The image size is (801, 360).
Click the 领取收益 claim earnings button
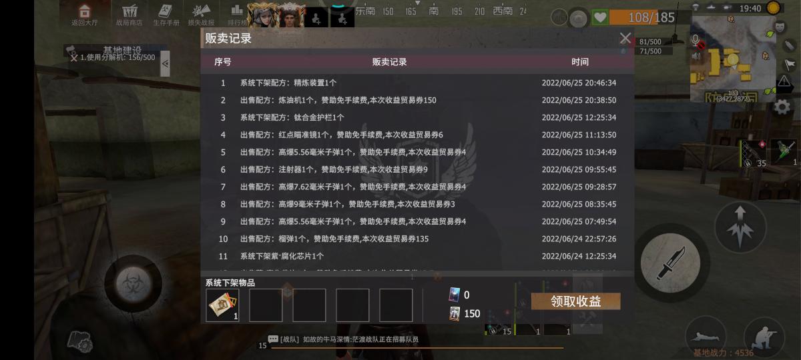[x=575, y=301]
